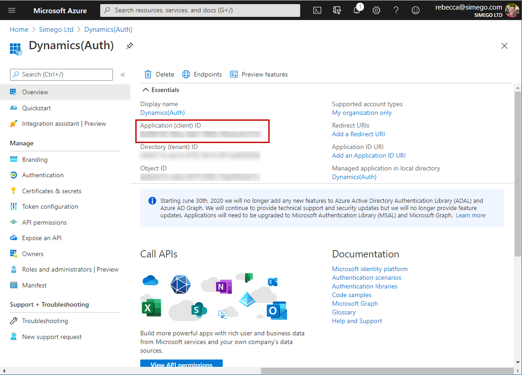Open the Directory + subscription filter icon
This screenshot has height=375, width=522.
(x=337, y=10)
